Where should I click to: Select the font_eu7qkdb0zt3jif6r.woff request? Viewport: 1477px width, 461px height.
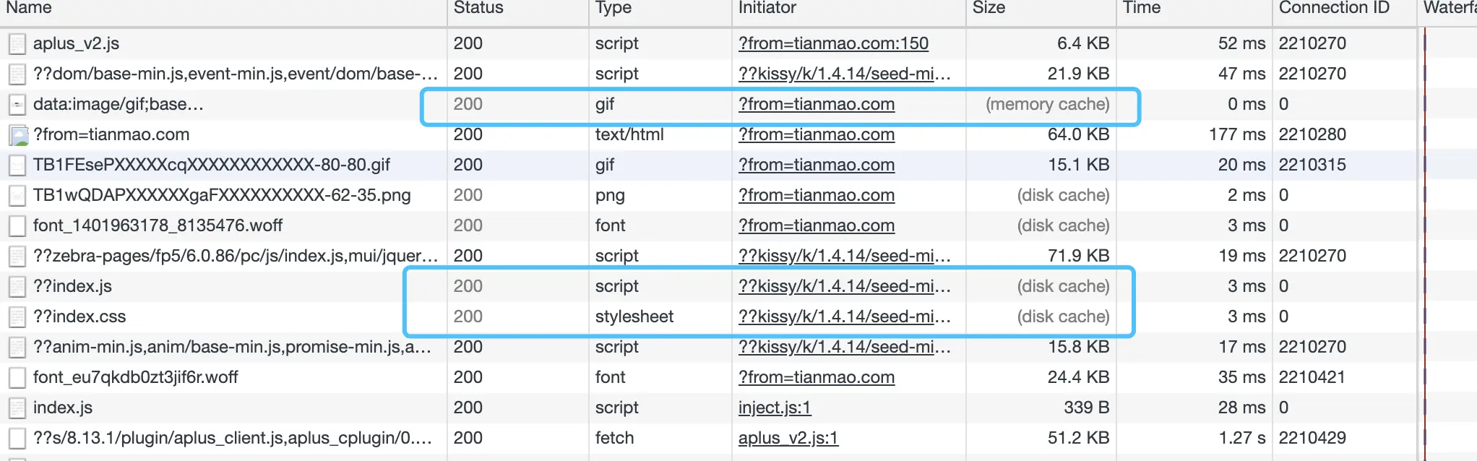click(135, 377)
